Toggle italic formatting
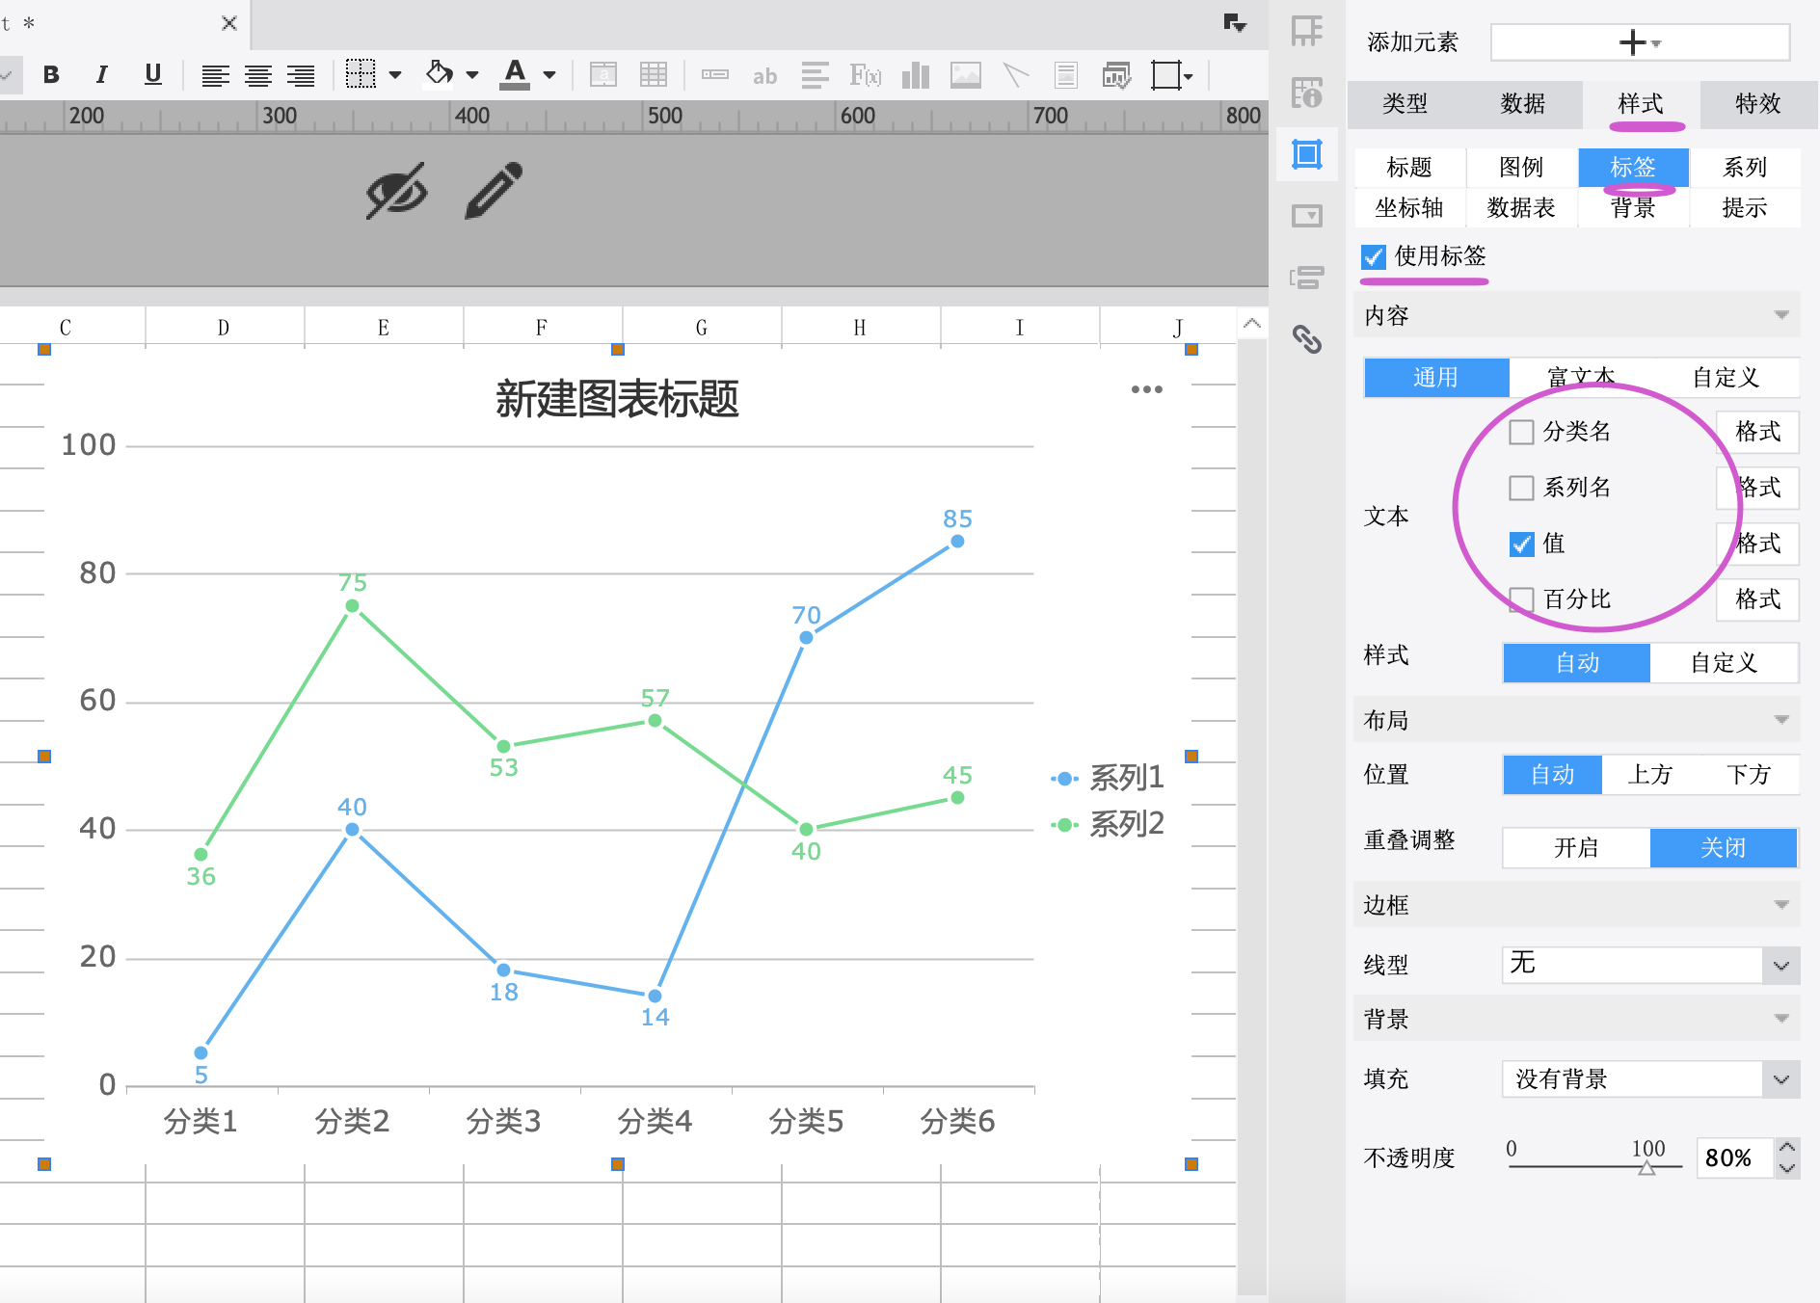 101,75
